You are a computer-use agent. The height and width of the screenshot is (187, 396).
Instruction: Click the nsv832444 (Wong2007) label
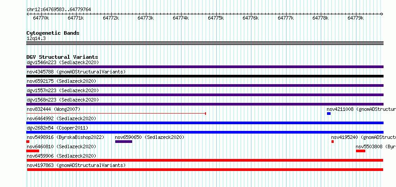click(53, 109)
